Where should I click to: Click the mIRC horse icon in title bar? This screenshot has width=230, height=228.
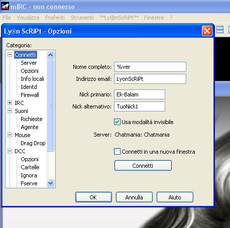[x=5, y=7]
